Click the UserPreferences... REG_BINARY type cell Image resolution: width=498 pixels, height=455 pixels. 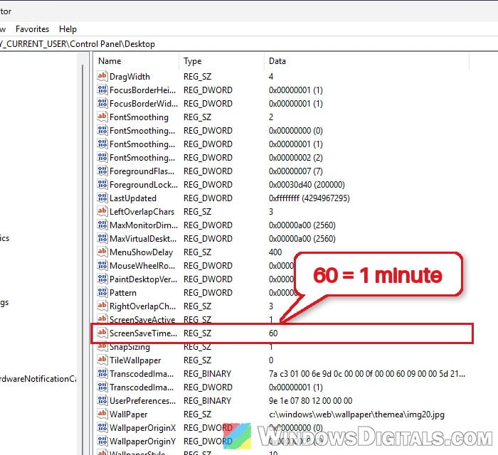(207, 401)
